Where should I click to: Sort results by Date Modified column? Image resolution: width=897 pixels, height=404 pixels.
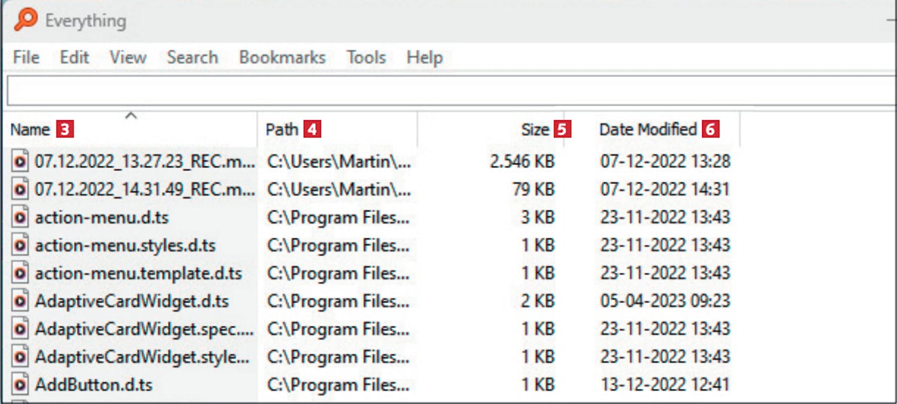tap(648, 130)
